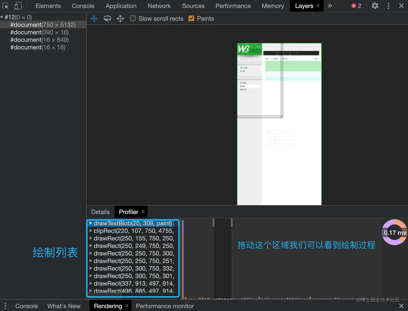Screen dimensions: 408x311
Task: Open the What's New drawer tab
Action: [64, 306]
